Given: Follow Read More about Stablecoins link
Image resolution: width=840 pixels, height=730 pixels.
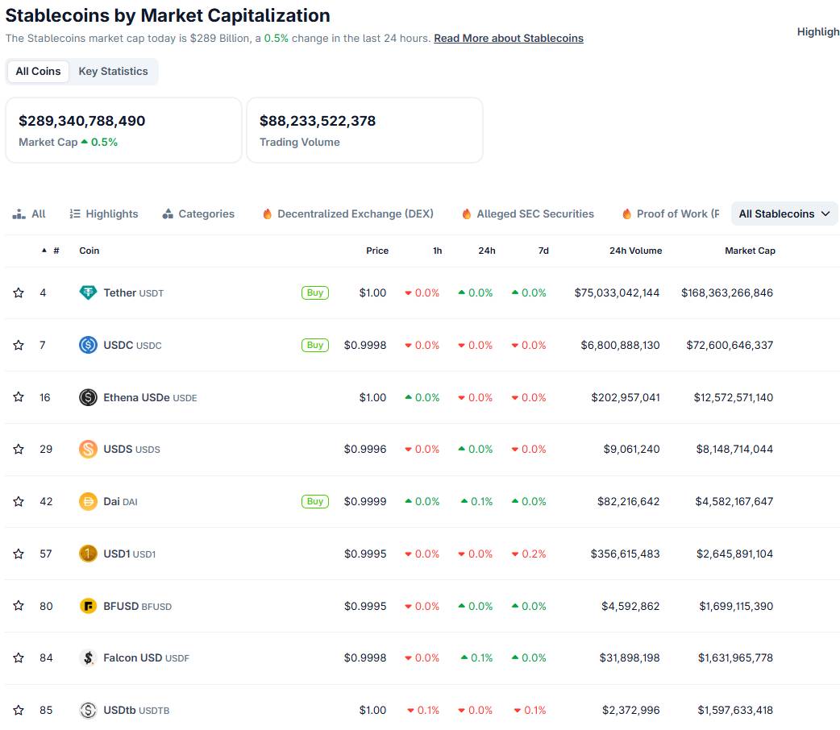Looking at the screenshot, I should click(x=509, y=38).
